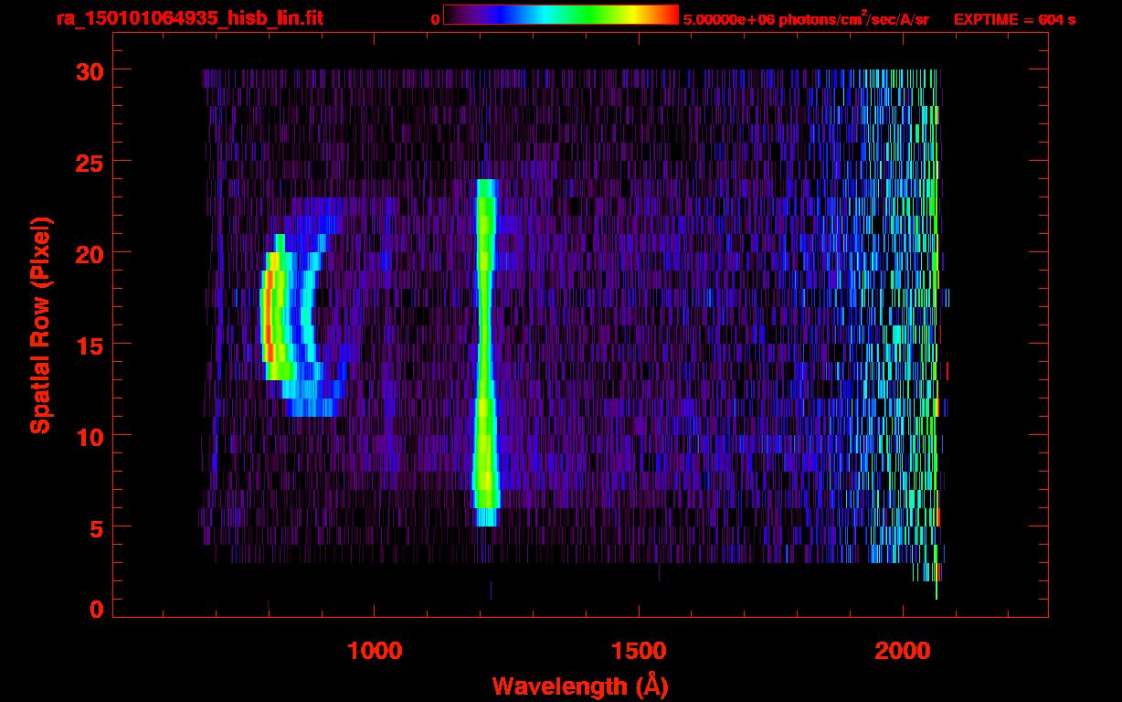Viewport: 1122px width, 702px height.
Task: Click the 5.00000e+06 photons/cm²/sec/A/sr label
Action: pos(806,18)
